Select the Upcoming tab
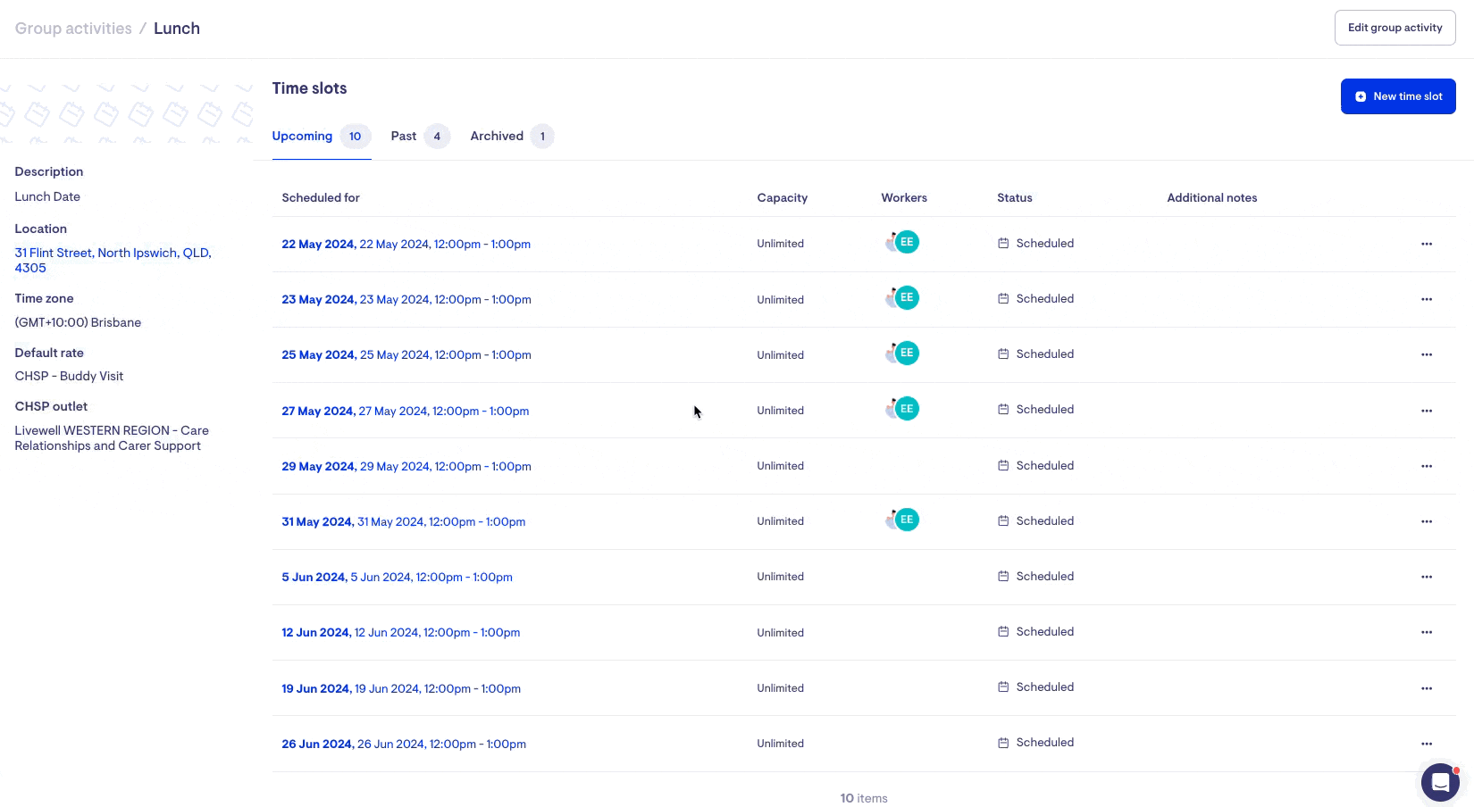Image resolution: width=1474 pixels, height=807 pixels. (x=302, y=137)
